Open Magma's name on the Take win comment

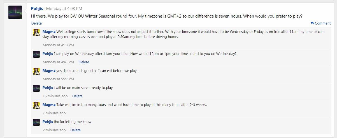click(x=49, y=105)
